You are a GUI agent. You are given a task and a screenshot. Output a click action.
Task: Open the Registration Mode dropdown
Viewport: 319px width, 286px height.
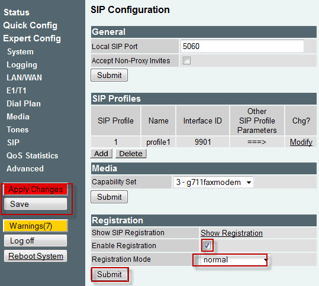coord(230,260)
